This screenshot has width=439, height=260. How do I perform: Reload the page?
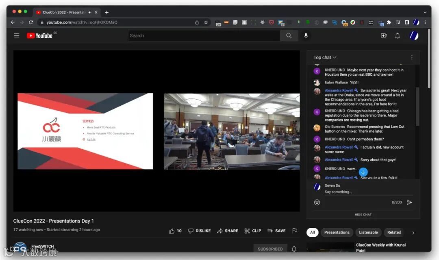click(x=31, y=22)
